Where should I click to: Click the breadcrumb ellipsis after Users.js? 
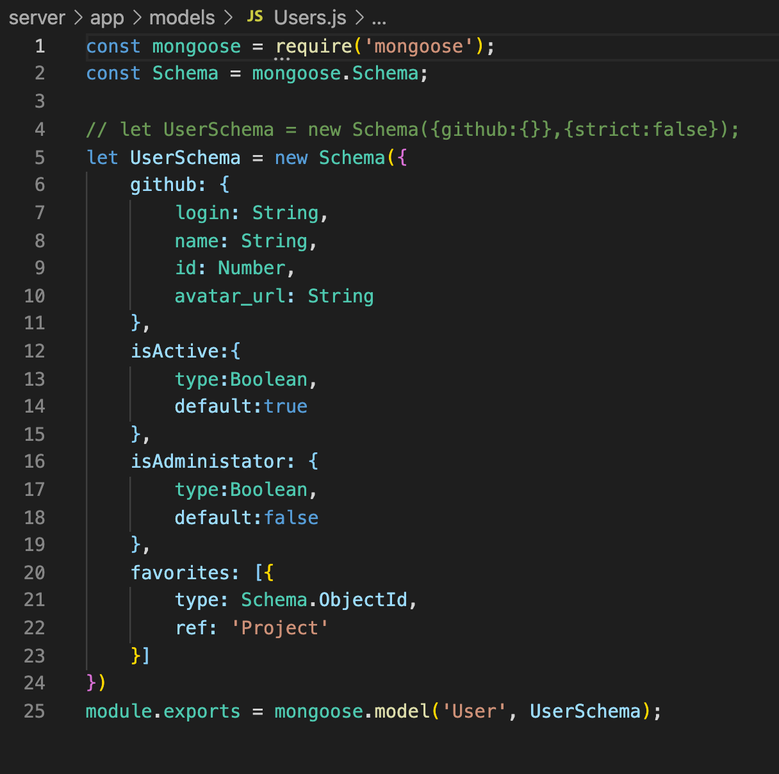click(379, 19)
